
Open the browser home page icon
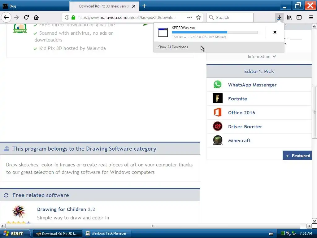coord(36,17)
